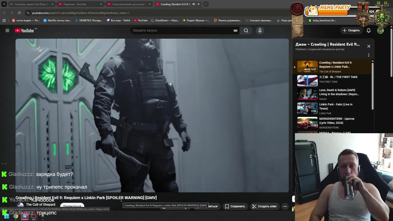Screen dimensions: 393x221
Task: Open the on-screen keyboard in search box
Action: pos(235,30)
